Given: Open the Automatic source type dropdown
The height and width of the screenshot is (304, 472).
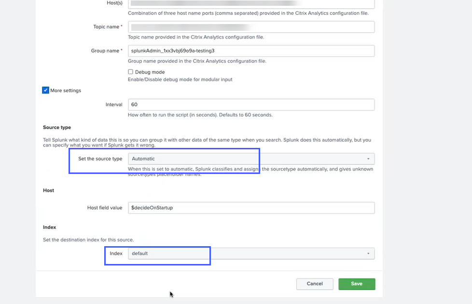Looking at the screenshot, I should pos(251,159).
